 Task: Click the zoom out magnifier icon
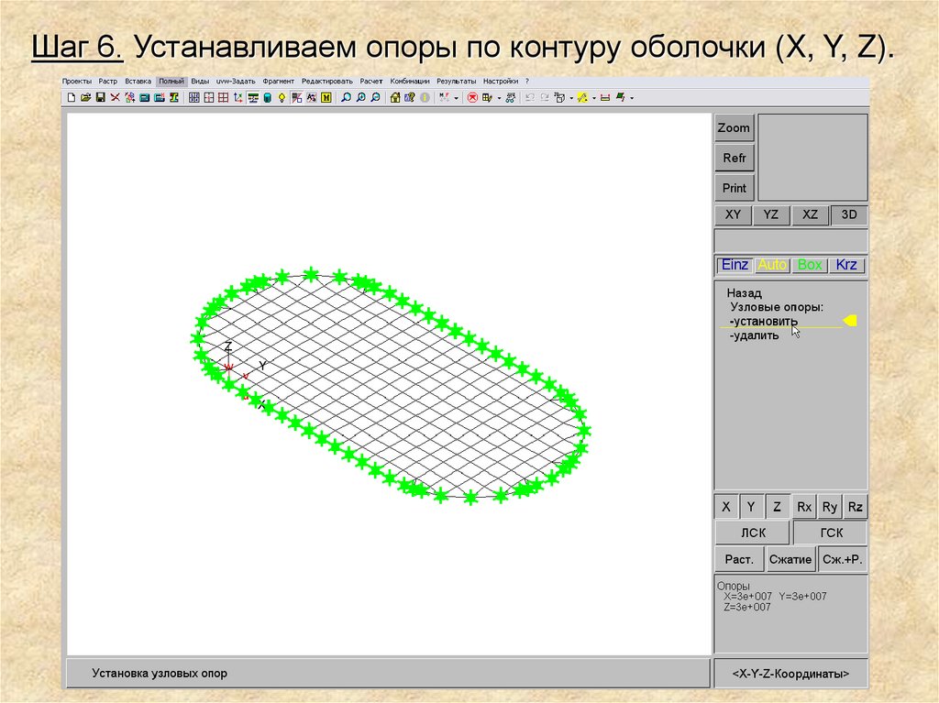(375, 97)
